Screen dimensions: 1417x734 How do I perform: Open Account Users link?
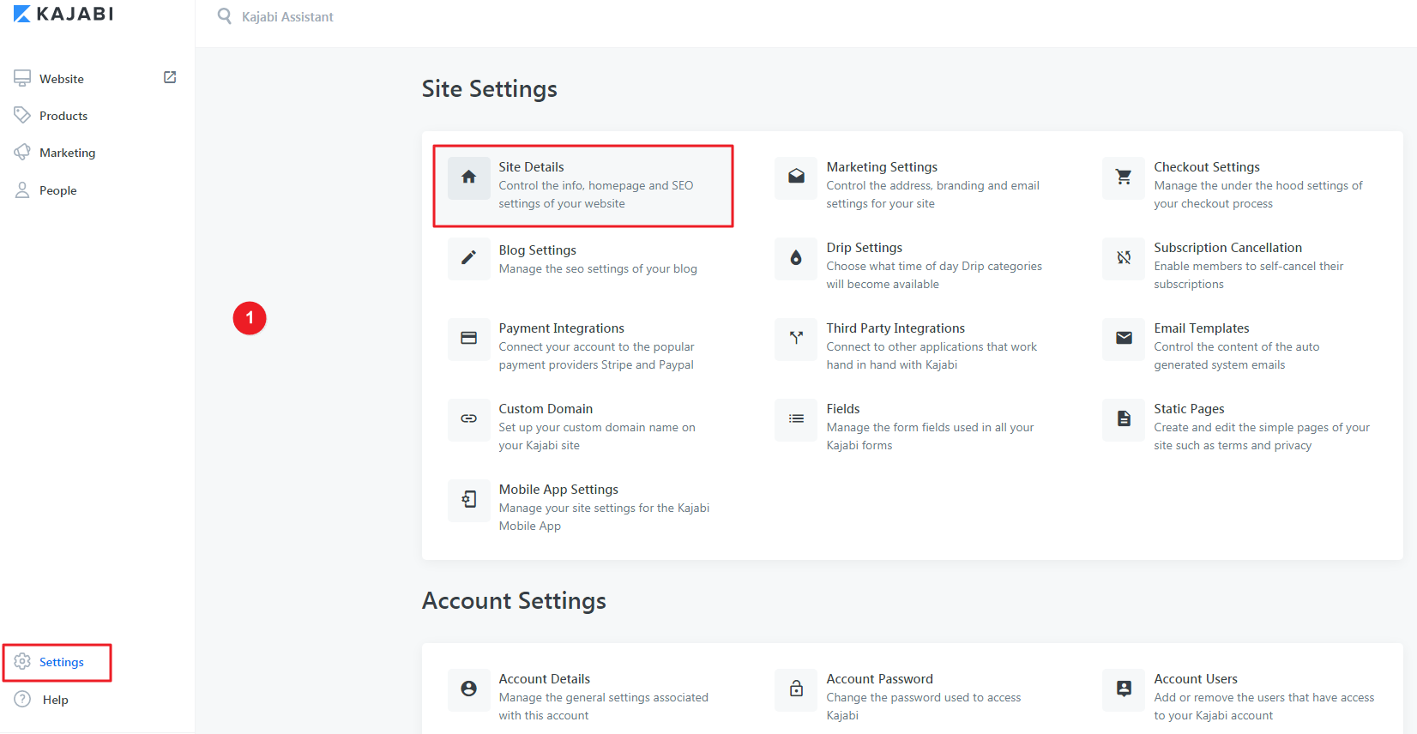[x=1197, y=679]
